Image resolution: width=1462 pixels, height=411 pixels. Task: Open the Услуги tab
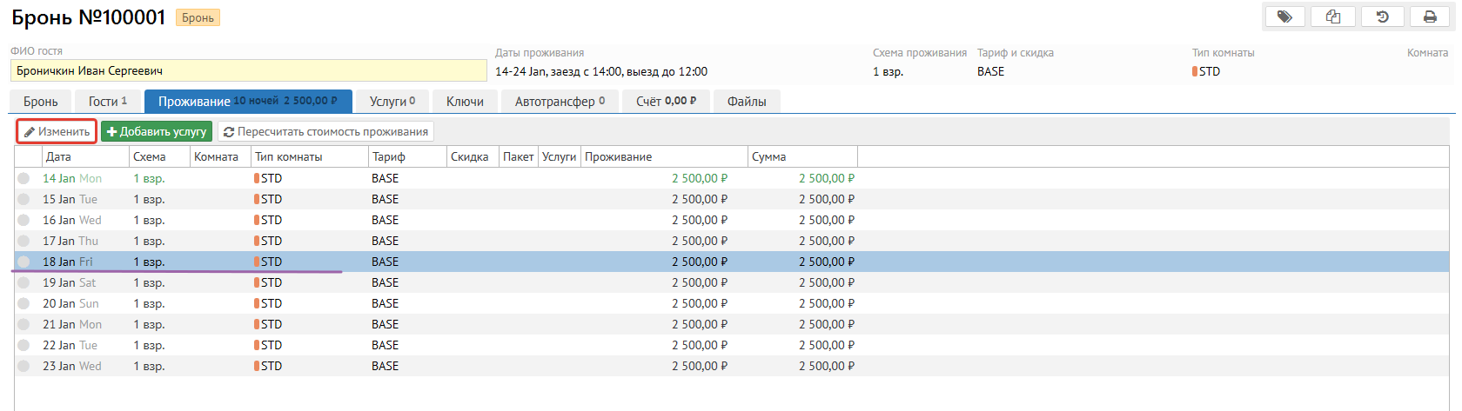[x=392, y=102]
